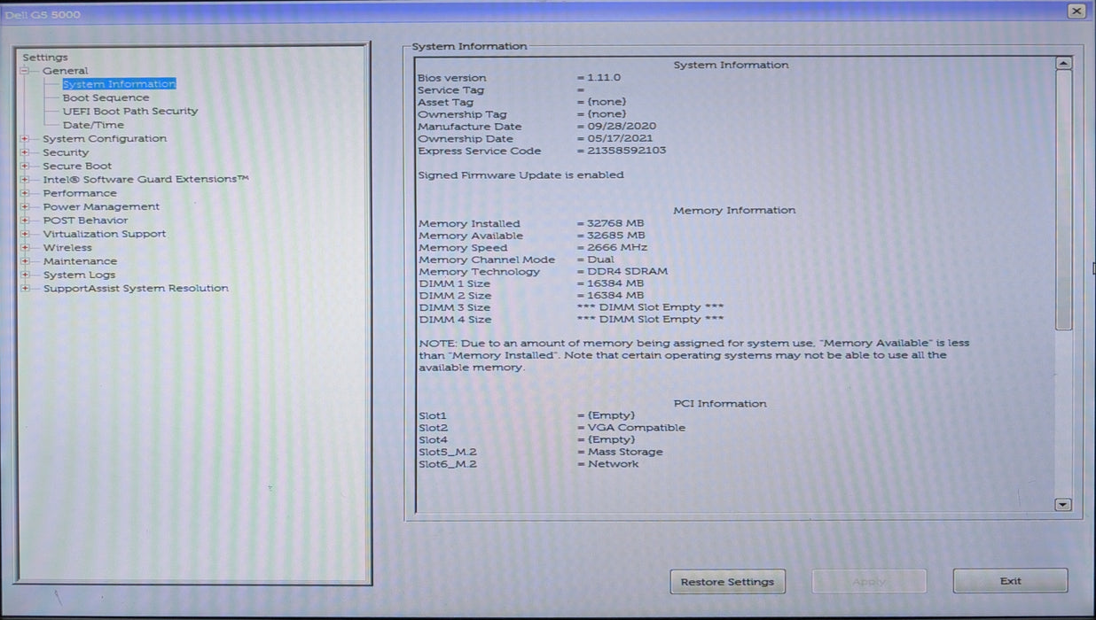Viewport: 1096px width, 620px height.
Task: Click the scroll up arrow
Action: (x=1064, y=64)
